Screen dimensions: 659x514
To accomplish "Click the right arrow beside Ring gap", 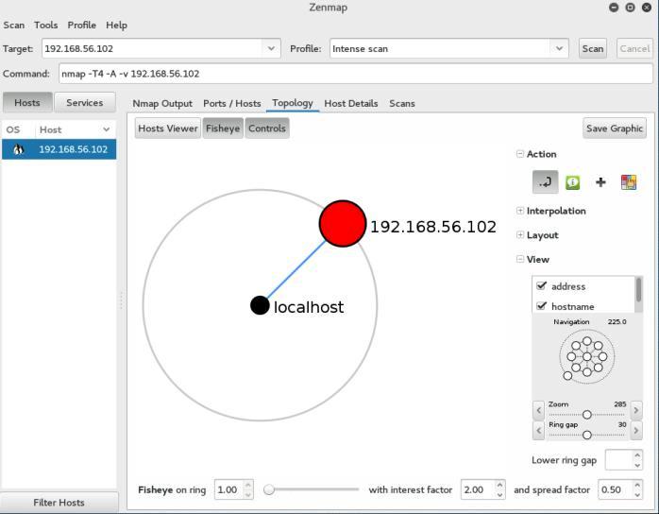I will click(636, 430).
